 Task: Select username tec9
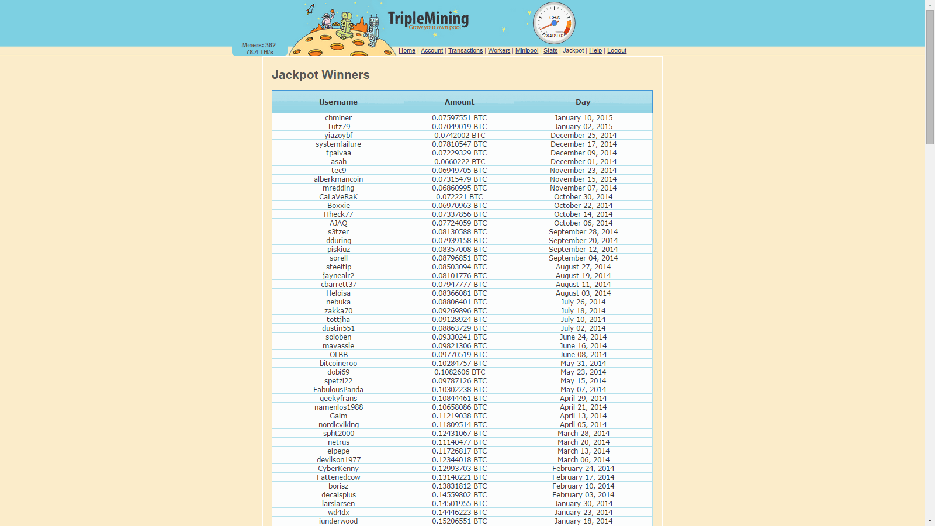338,171
